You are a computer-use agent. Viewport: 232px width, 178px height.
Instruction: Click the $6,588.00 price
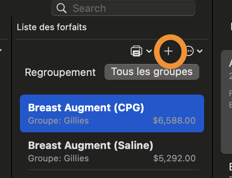(x=174, y=121)
